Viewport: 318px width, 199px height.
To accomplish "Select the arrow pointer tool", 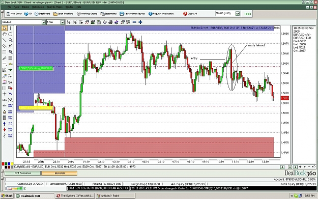I will click(5, 28).
